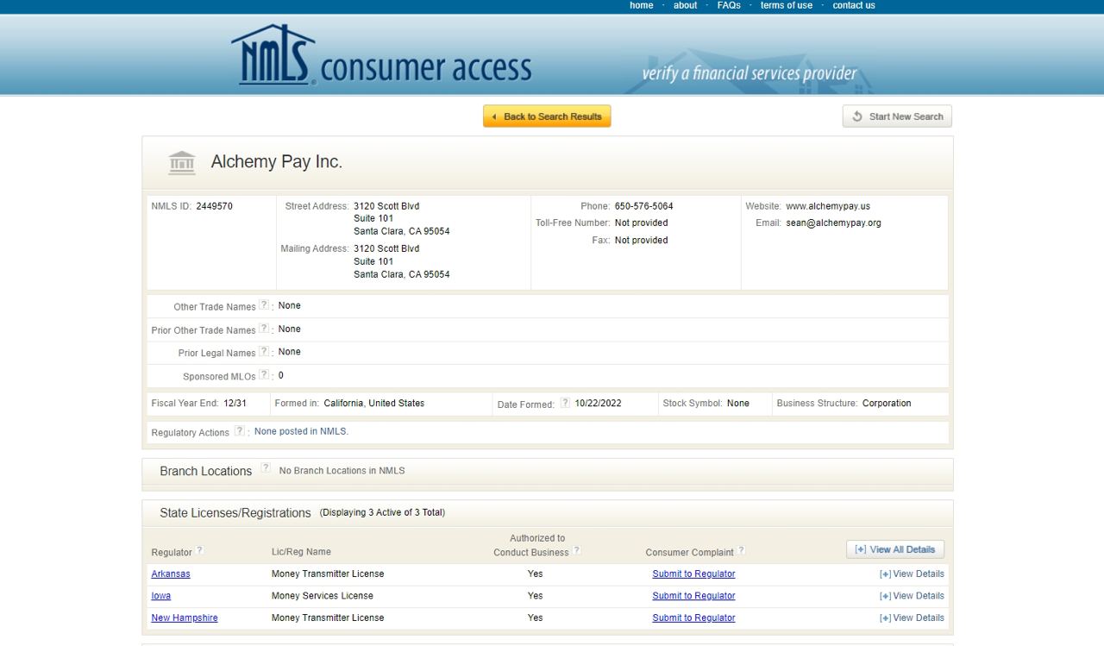
Task: Go to contact us in top menu
Action: click(853, 5)
